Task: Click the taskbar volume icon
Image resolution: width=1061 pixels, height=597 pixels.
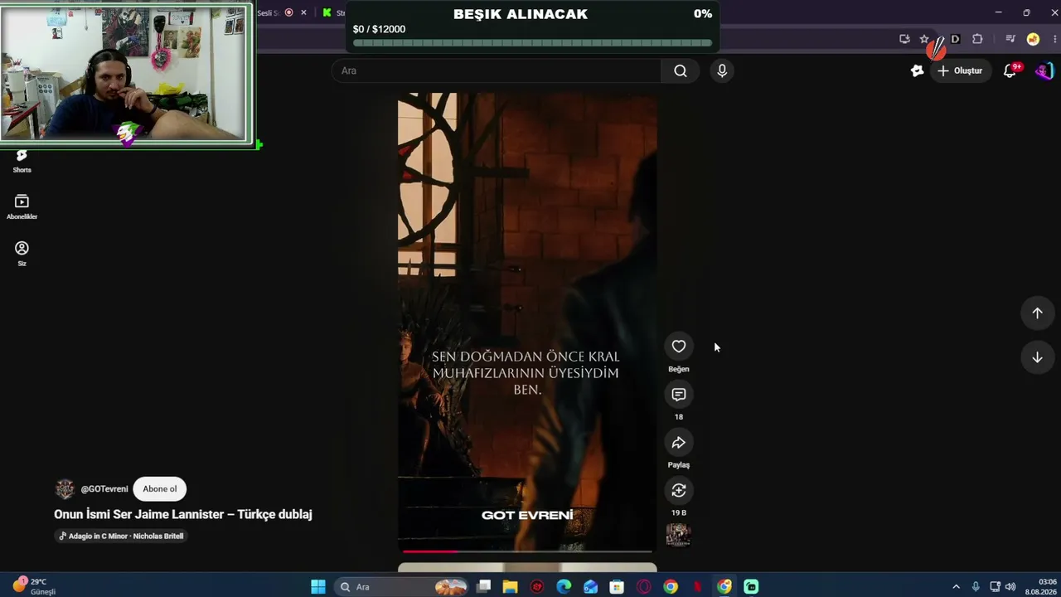Action: (1010, 587)
